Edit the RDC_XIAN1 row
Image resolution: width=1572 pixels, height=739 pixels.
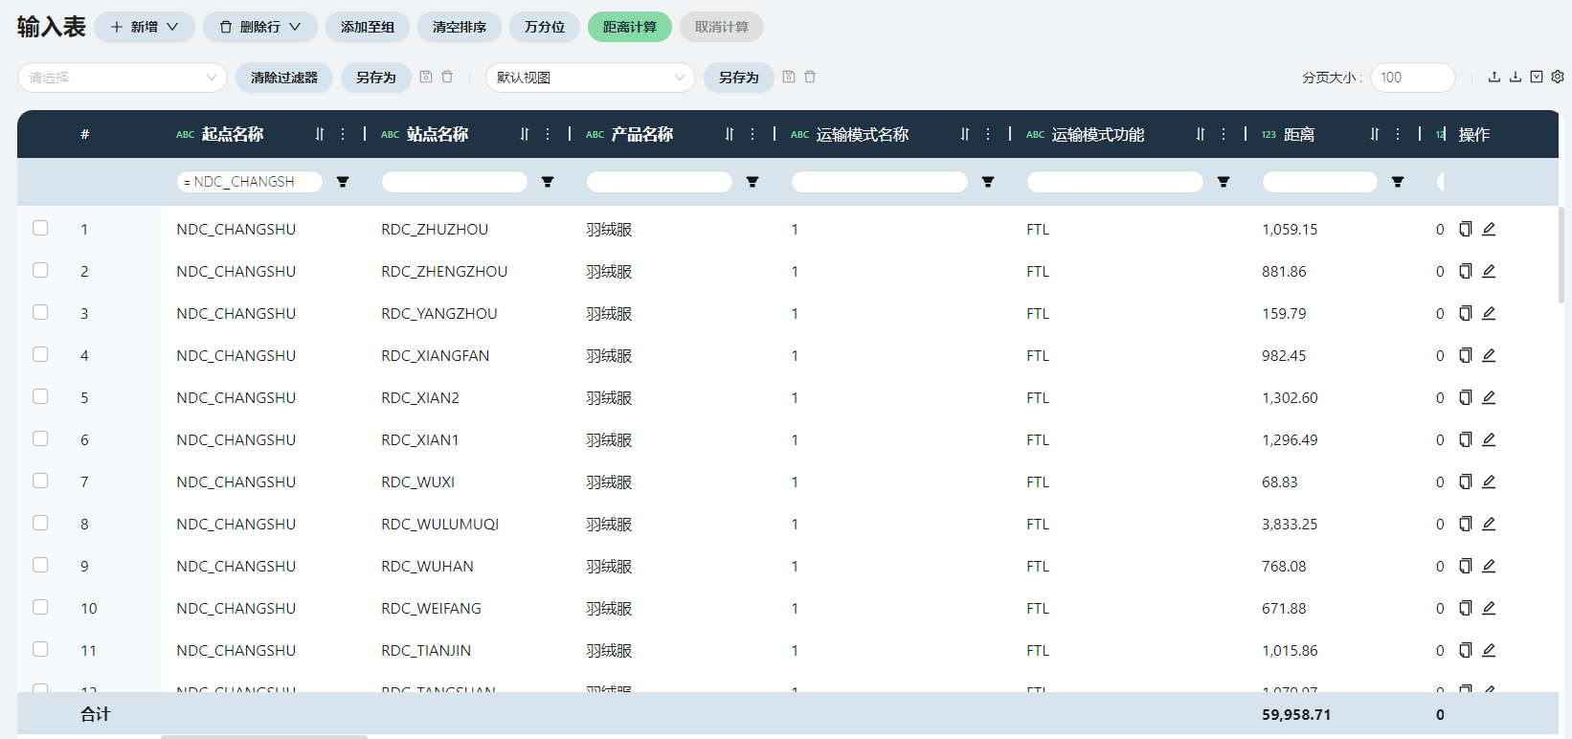(x=1489, y=439)
